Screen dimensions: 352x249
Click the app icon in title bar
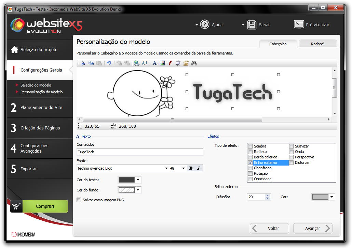coord(10,9)
